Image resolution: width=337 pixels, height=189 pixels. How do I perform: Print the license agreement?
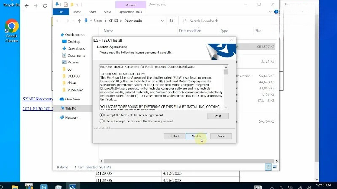tap(218, 116)
